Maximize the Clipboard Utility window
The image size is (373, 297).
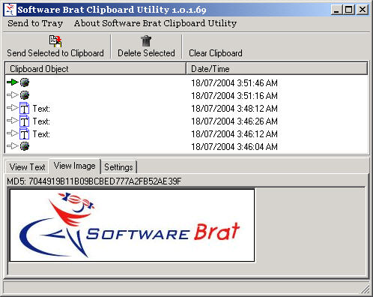(x=349, y=10)
